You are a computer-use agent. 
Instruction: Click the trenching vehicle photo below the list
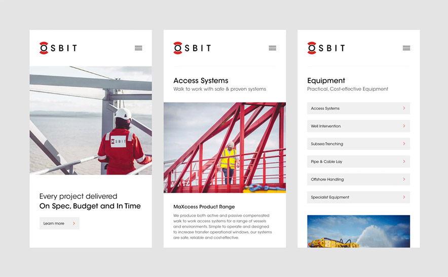tap(358, 231)
